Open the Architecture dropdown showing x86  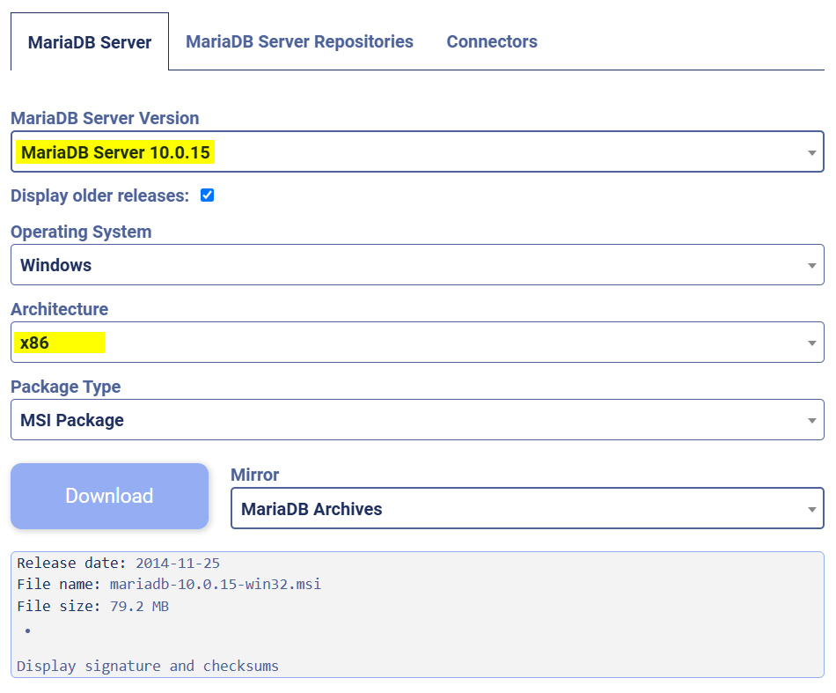(x=416, y=343)
